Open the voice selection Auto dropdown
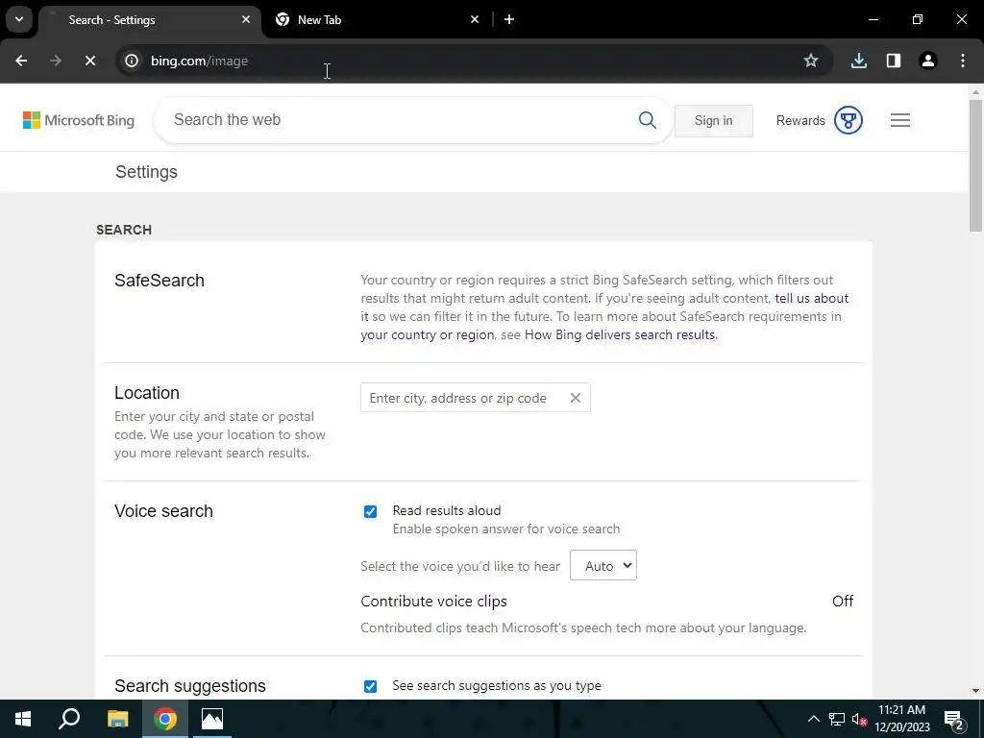 [x=603, y=565]
